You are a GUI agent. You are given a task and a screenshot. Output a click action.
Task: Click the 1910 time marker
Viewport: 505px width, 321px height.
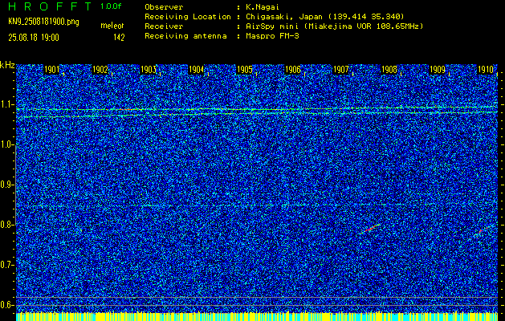(x=486, y=70)
